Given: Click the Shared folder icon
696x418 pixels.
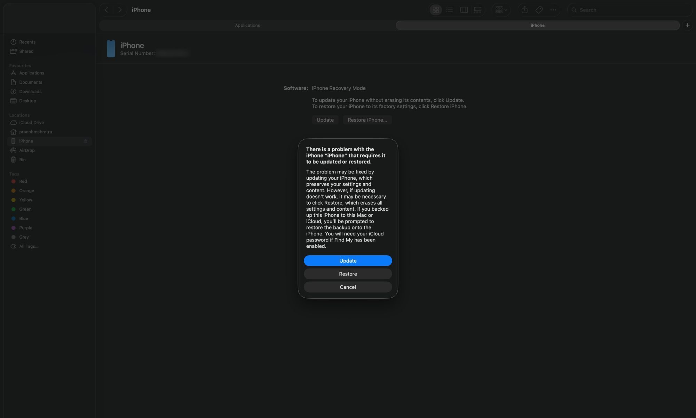Looking at the screenshot, I should pyautogui.click(x=13, y=51).
